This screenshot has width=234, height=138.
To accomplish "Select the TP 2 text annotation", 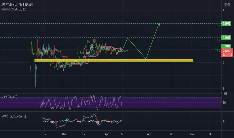I will [217, 40].
